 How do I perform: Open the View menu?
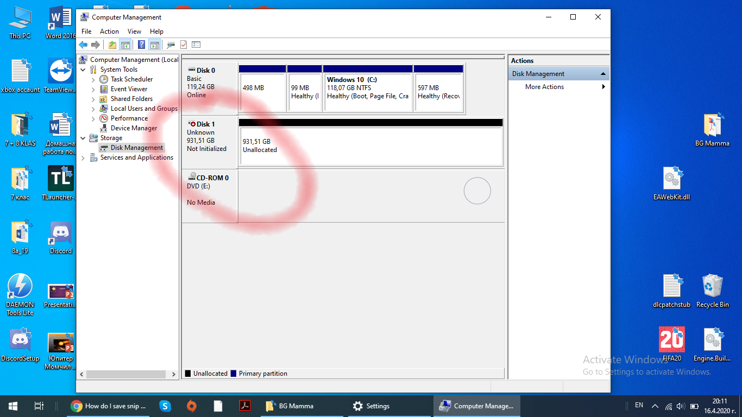tap(134, 31)
